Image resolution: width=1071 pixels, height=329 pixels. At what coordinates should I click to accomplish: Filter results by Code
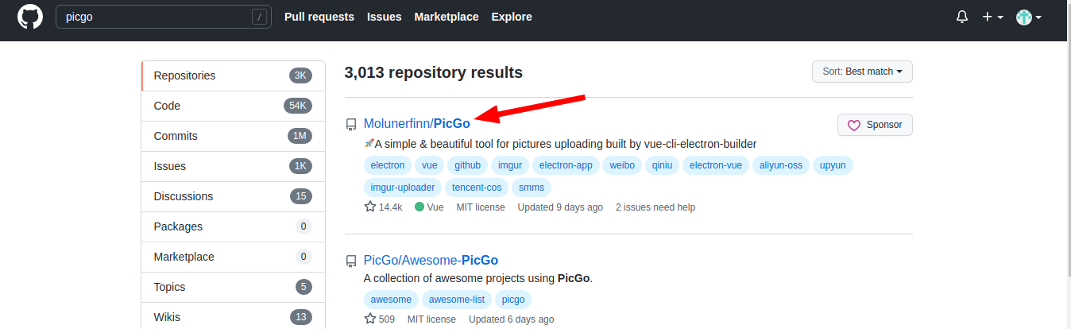pos(168,106)
